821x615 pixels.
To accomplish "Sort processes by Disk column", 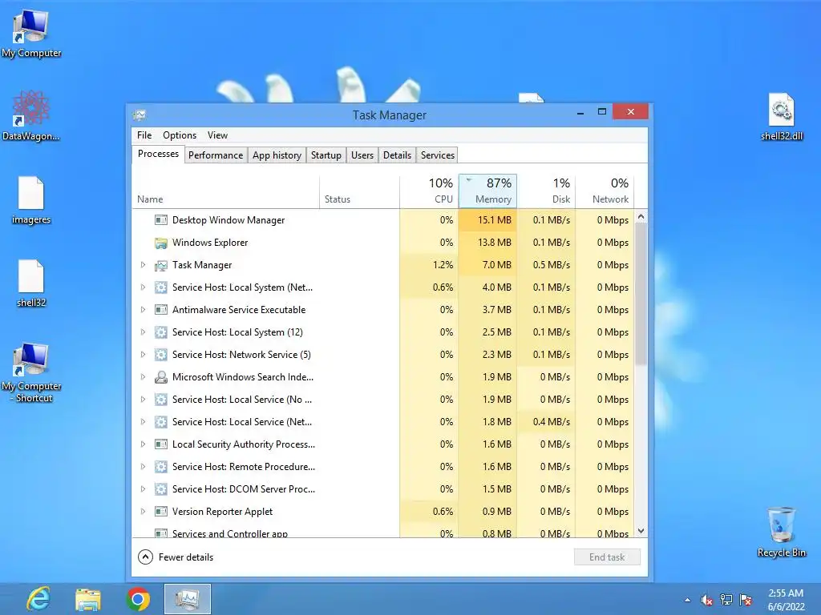I will (x=546, y=191).
